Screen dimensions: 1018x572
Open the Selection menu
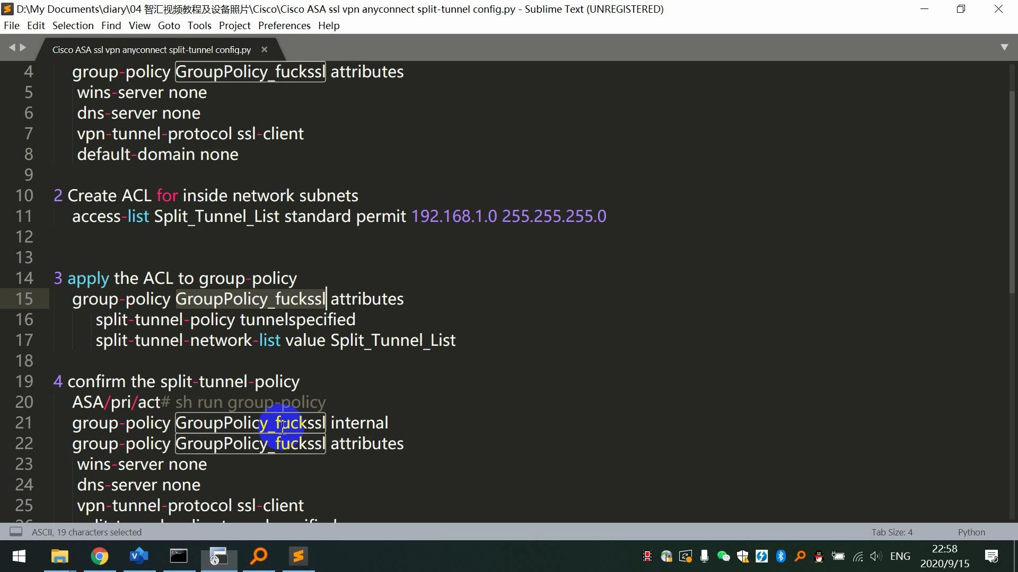click(73, 25)
